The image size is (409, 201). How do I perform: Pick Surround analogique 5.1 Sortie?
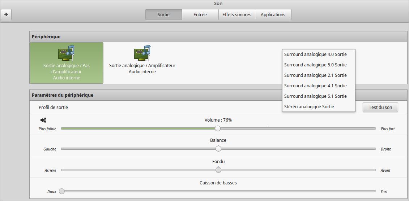319,96
